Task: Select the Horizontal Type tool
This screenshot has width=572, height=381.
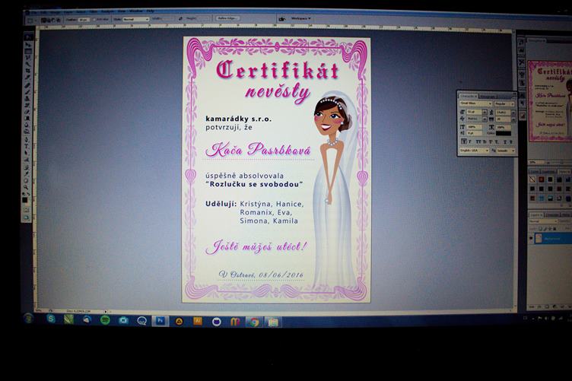Action: pos(27,145)
